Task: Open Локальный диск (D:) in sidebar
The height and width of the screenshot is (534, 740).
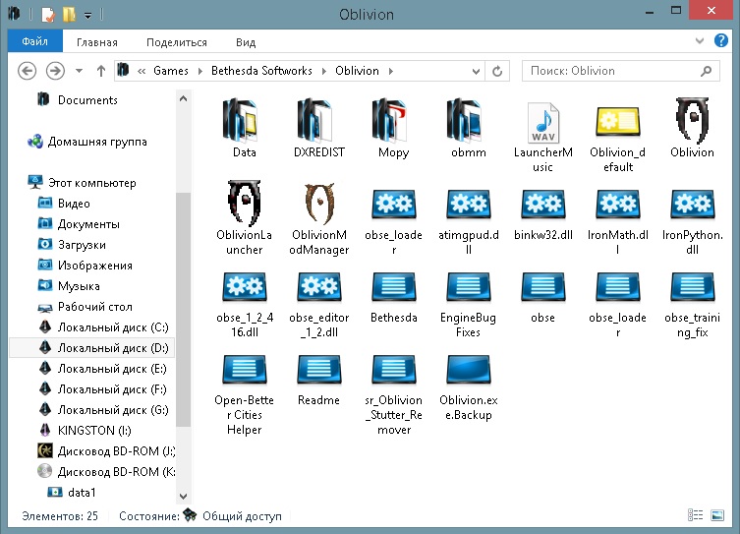Action: coord(112,348)
